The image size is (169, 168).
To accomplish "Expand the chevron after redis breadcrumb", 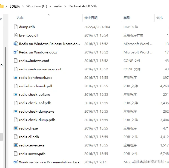I will pos(65,6).
